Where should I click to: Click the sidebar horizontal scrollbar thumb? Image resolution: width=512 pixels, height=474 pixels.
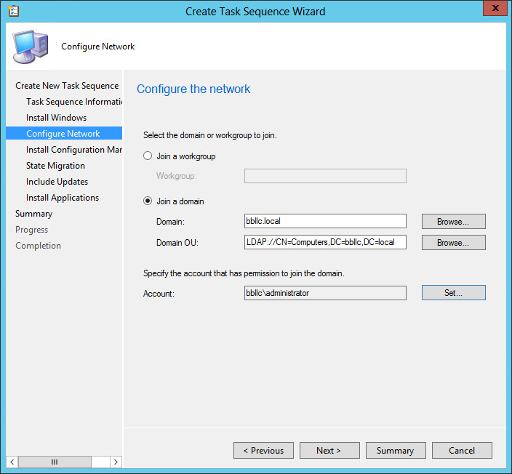coord(55,462)
